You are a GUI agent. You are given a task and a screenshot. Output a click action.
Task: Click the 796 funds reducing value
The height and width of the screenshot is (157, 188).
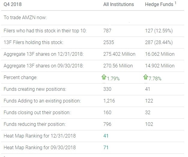[x=107, y=124]
